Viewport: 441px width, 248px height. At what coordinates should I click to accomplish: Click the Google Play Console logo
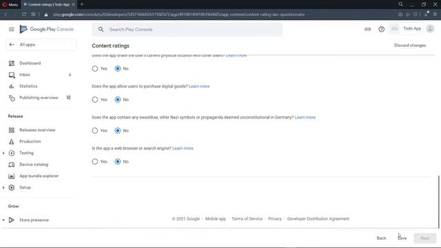tap(46, 29)
